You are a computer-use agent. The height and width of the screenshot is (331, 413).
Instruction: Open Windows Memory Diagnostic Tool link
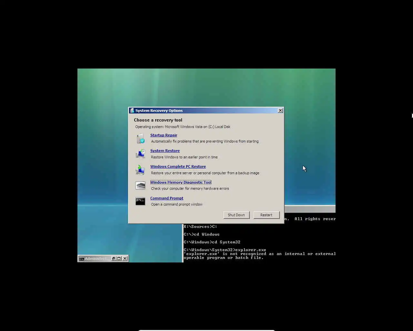point(181,182)
